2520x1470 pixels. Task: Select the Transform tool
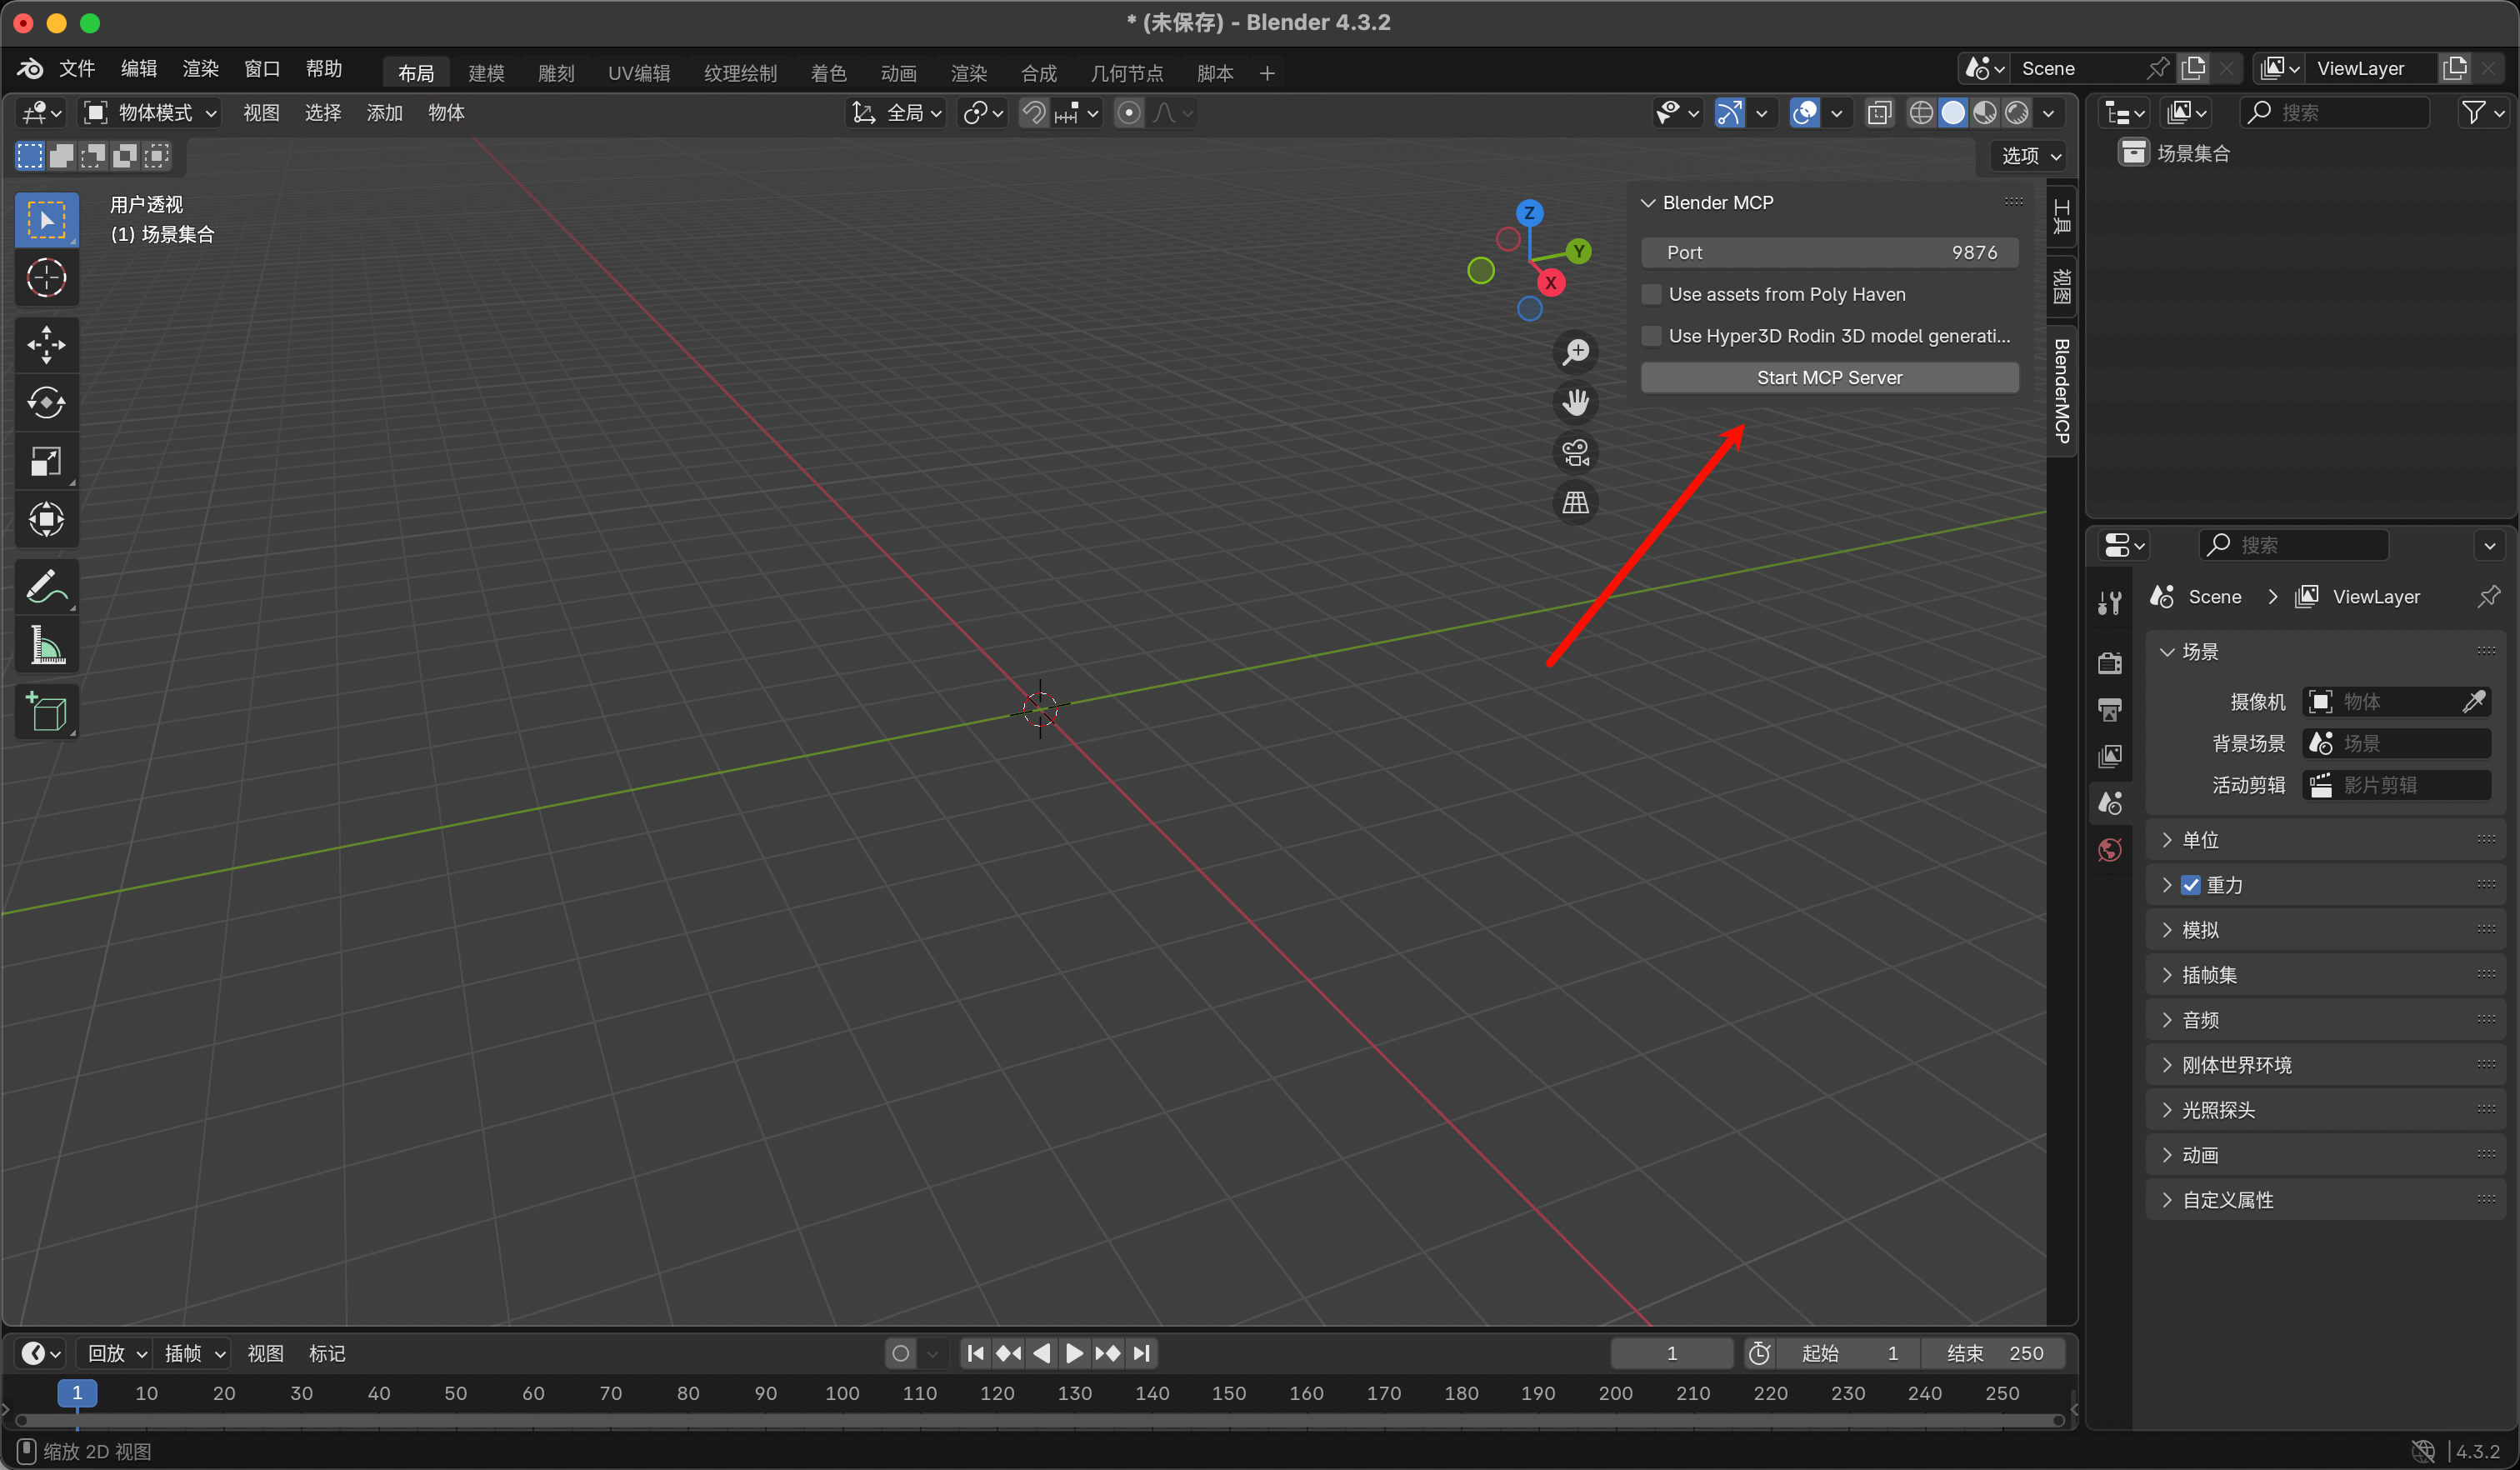pyautogui.click(x=46, y=519)
